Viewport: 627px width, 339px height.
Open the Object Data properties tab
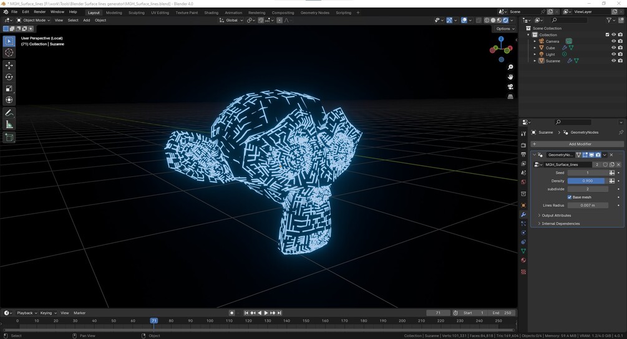tap(523, 251)
